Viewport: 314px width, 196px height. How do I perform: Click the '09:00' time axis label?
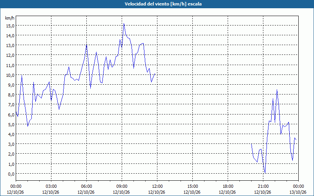[x=122, y=187]
